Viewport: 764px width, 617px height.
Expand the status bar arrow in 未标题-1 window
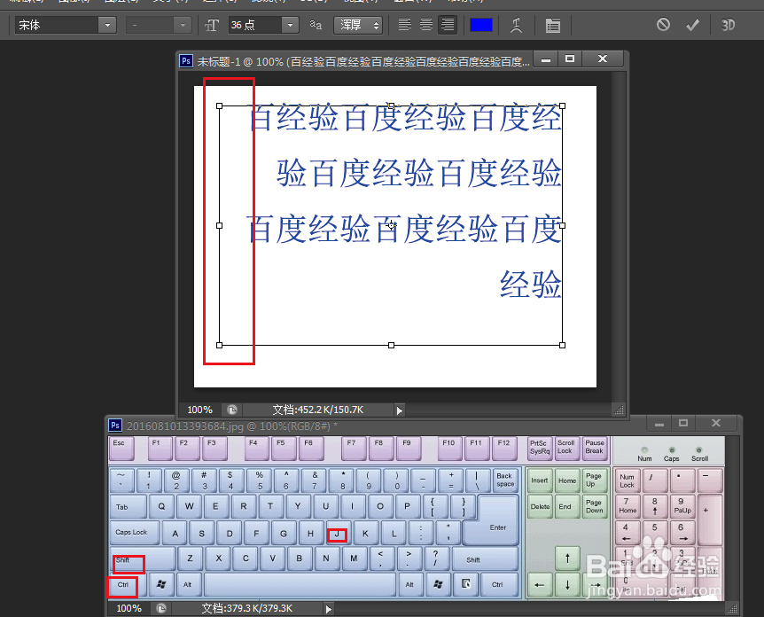coord(400,410)
